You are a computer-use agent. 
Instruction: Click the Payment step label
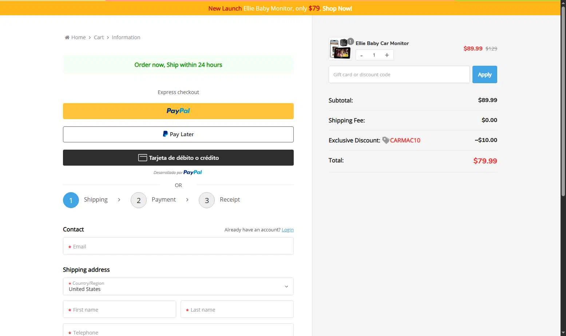point(164,199)
